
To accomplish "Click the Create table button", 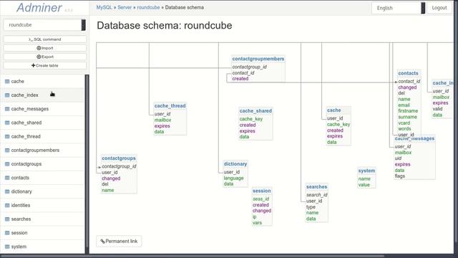I will [x=44, y=65].
